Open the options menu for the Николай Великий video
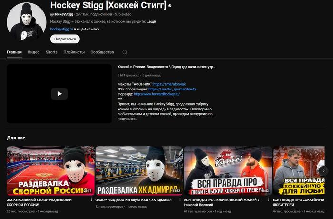The width and height of the screenshot is (333, 219). [x=268, y=199]
